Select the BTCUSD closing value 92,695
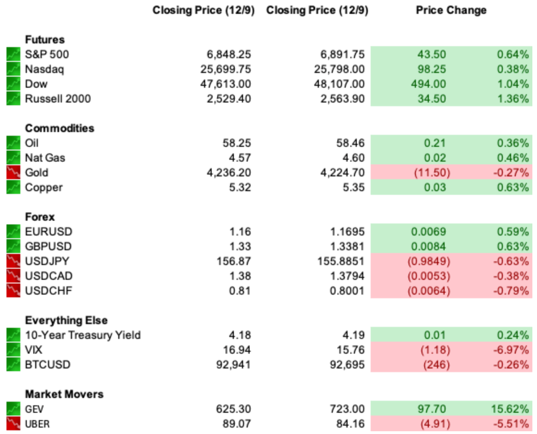This screenshot has width=537, height=434. tap(347, 365)
